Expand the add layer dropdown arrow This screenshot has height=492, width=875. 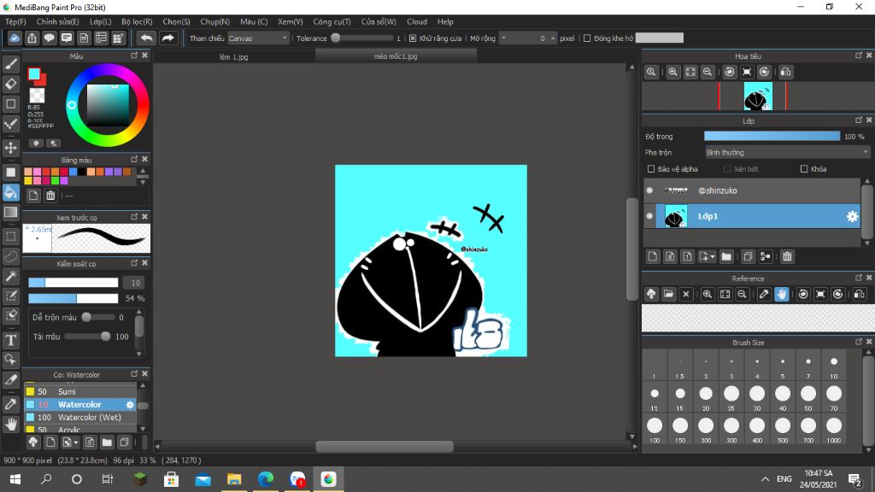pos(712,256)
